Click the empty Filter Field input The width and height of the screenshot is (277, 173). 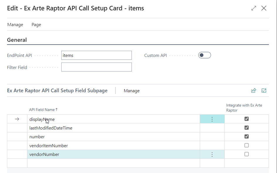(96, 67)
